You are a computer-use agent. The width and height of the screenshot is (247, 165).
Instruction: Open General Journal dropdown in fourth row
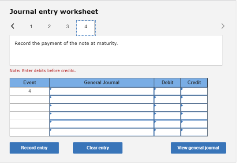point(101,116)
